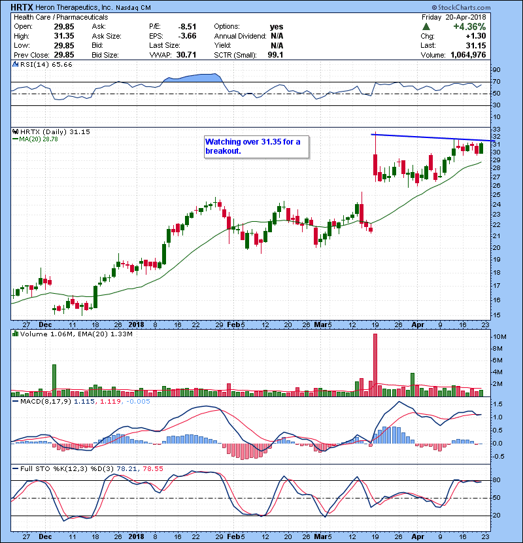Click the MACD(8,17,9) legend label
This screenshot has width=523, height=543.
coord(46,402)
